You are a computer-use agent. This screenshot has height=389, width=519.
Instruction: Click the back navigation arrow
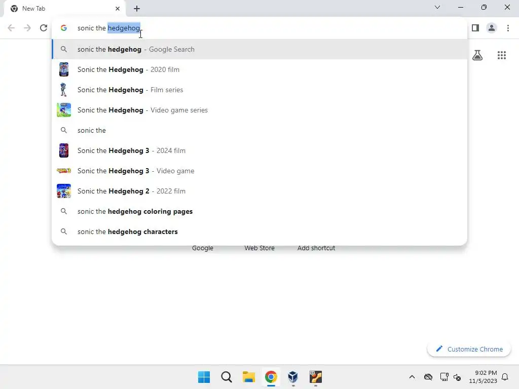(x=11, y=28)
